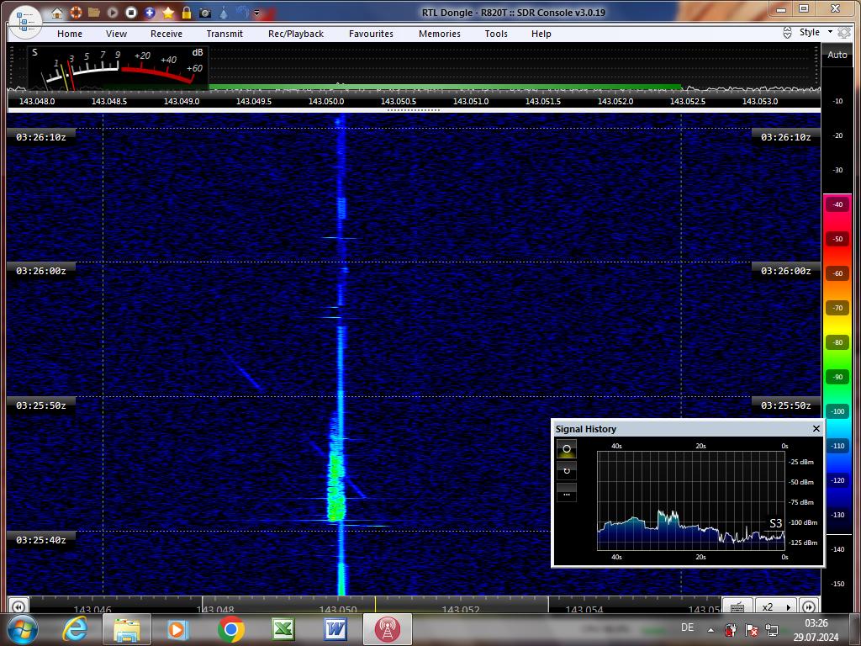The image size is (861, 646).
Task: Open Excel from the taskbar
Action: (283, 629)
